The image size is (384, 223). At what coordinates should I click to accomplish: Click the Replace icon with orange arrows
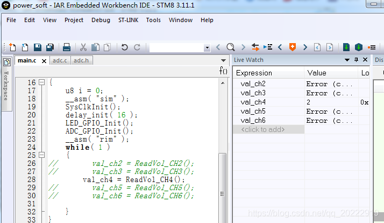click(x=255, y=47)
